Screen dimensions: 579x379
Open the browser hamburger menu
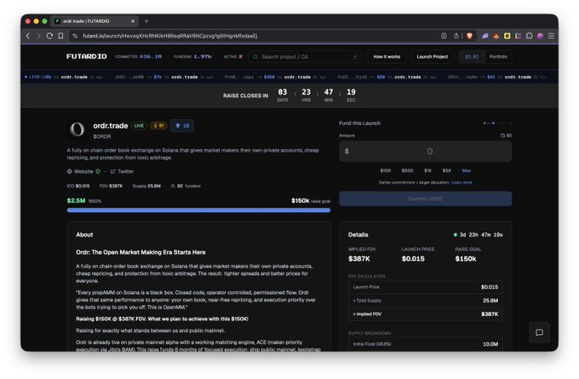point(551,36)
